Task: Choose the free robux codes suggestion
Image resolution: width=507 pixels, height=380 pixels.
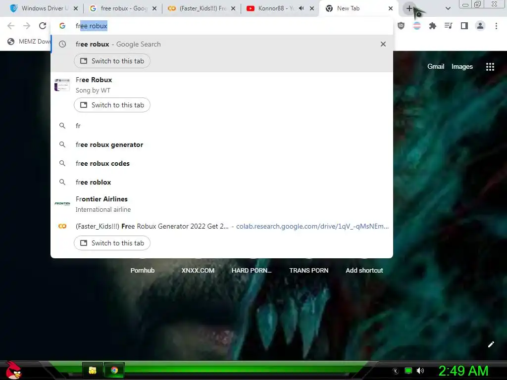Action: click(222, 163)
